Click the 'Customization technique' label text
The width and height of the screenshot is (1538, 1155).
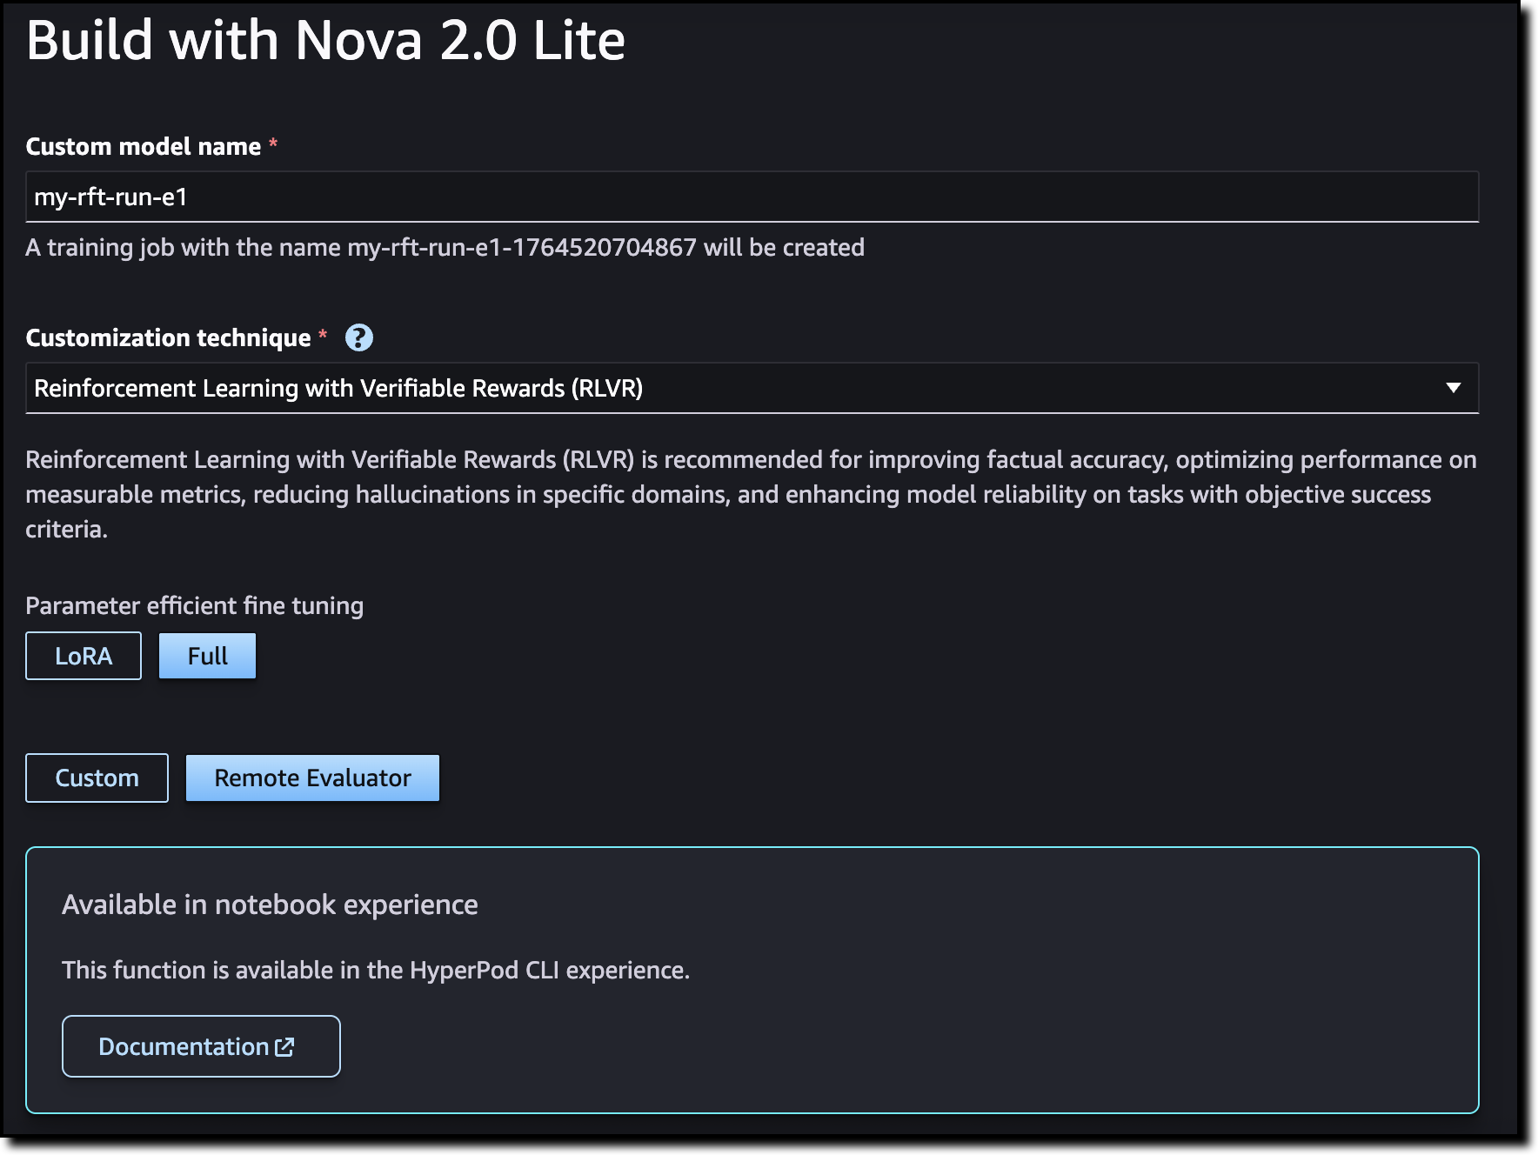[168, 337]
